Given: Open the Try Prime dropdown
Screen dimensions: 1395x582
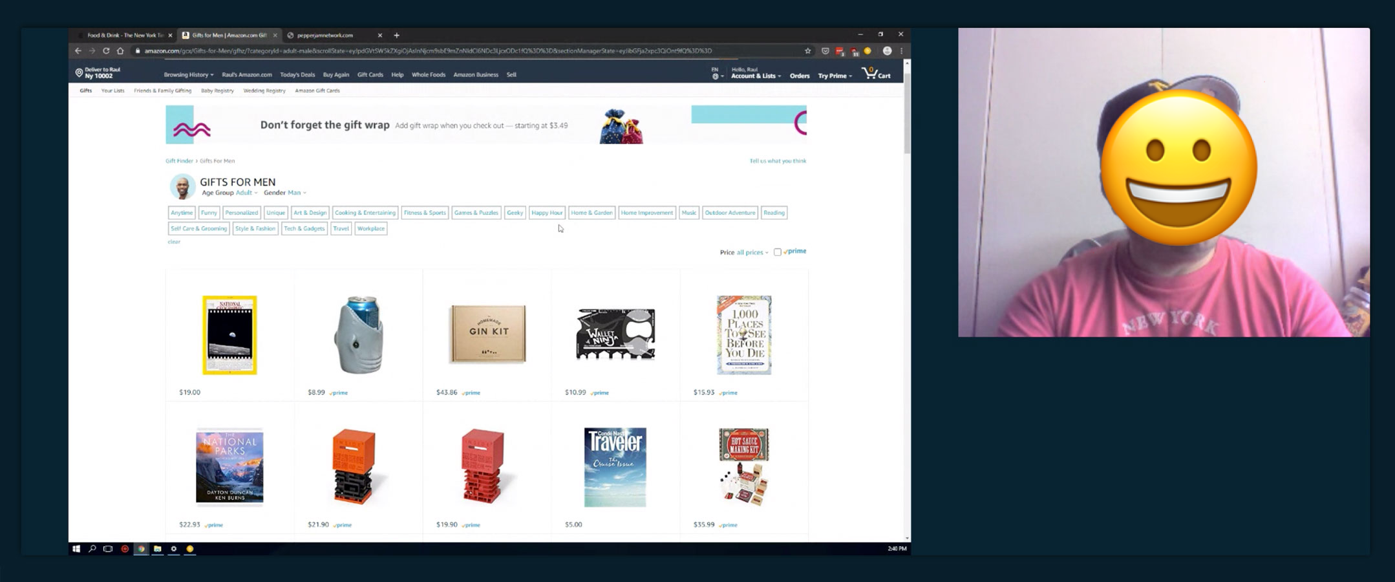Looking at the screenshot, I should [835, 76].
